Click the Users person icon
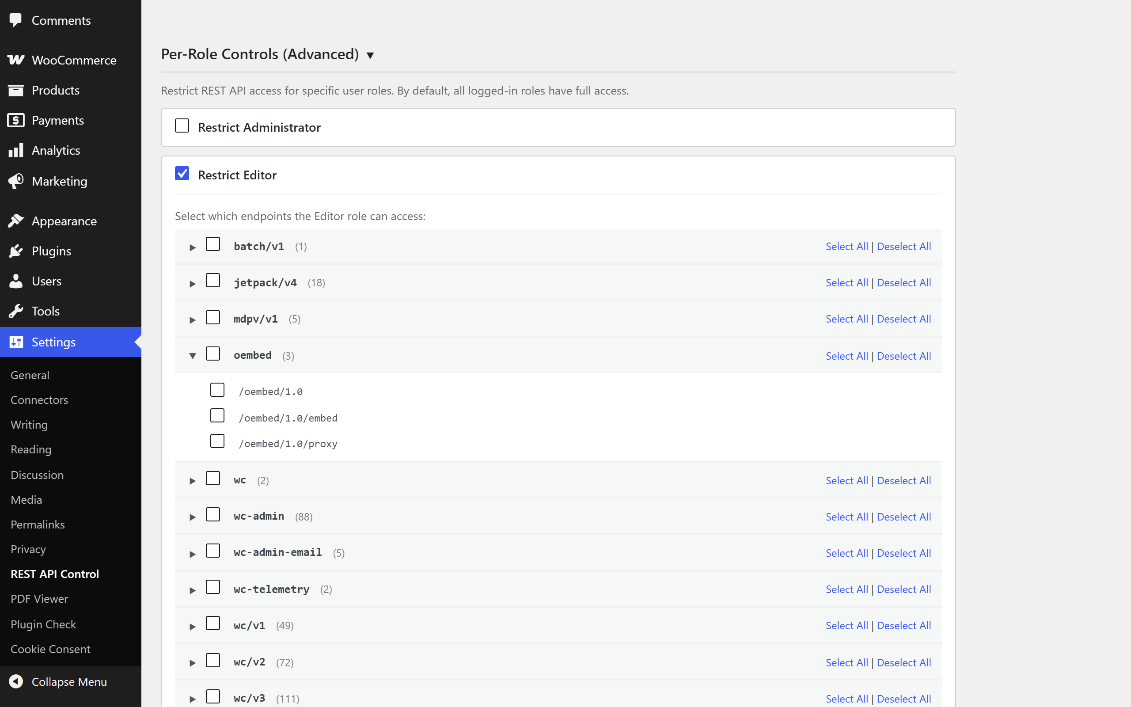 pyautogui.click(x=16, y=281)
